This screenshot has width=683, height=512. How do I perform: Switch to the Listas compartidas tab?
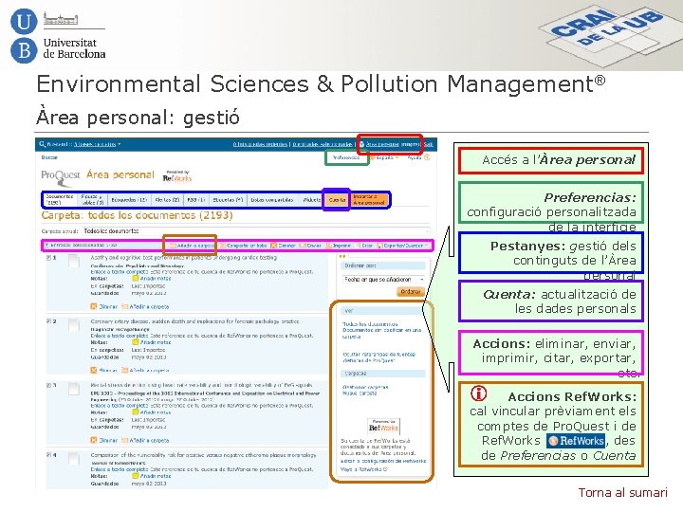[x=272, y=200]
